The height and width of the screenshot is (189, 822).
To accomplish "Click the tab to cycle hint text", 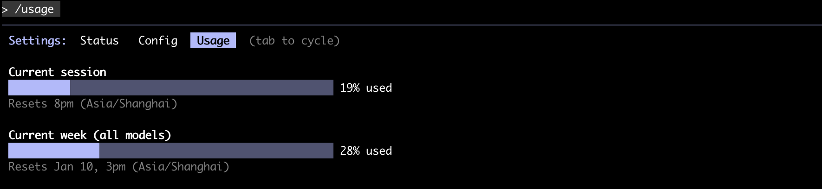I will (294, 41).
